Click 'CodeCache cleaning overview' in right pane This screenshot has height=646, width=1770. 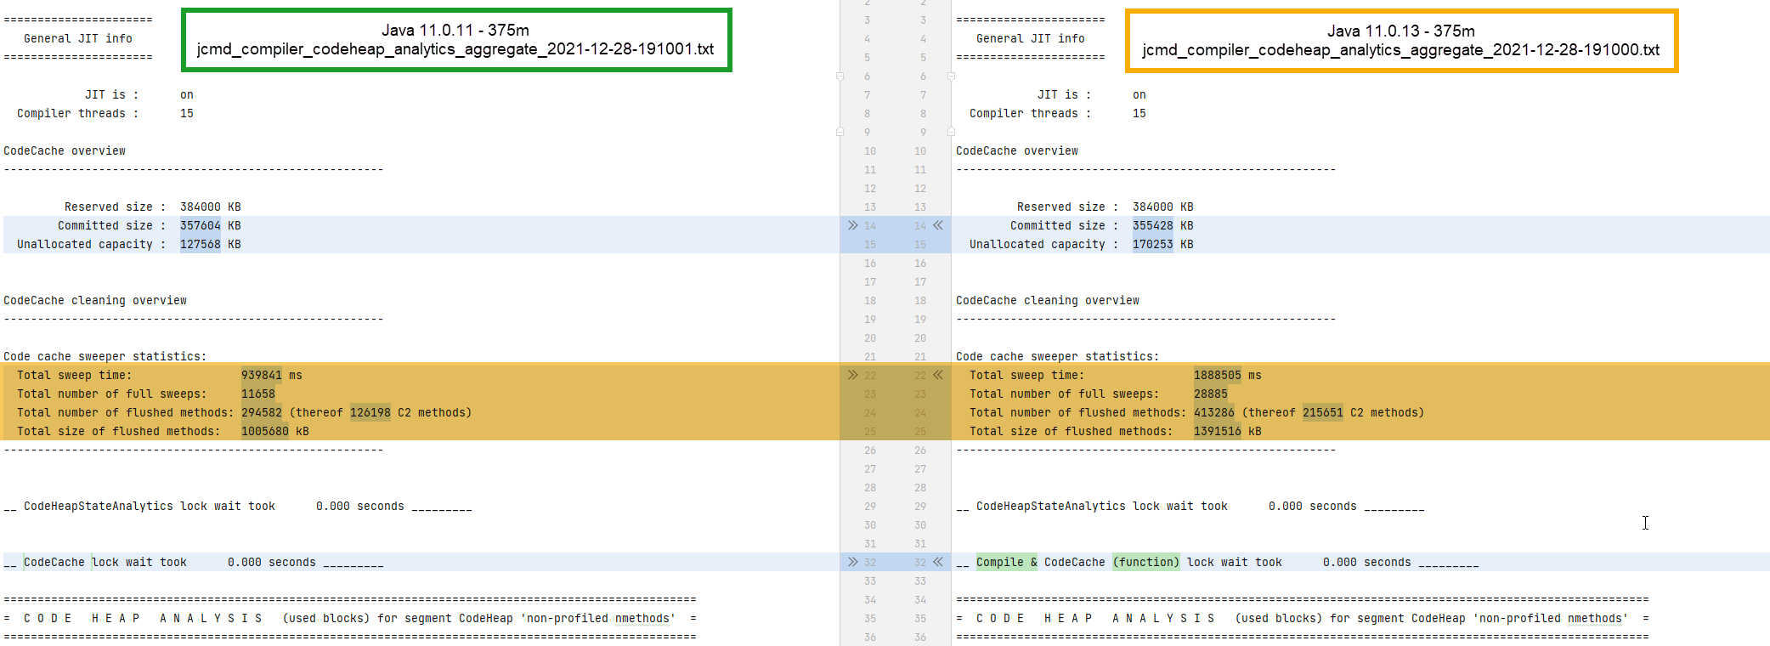point(1048,300)
